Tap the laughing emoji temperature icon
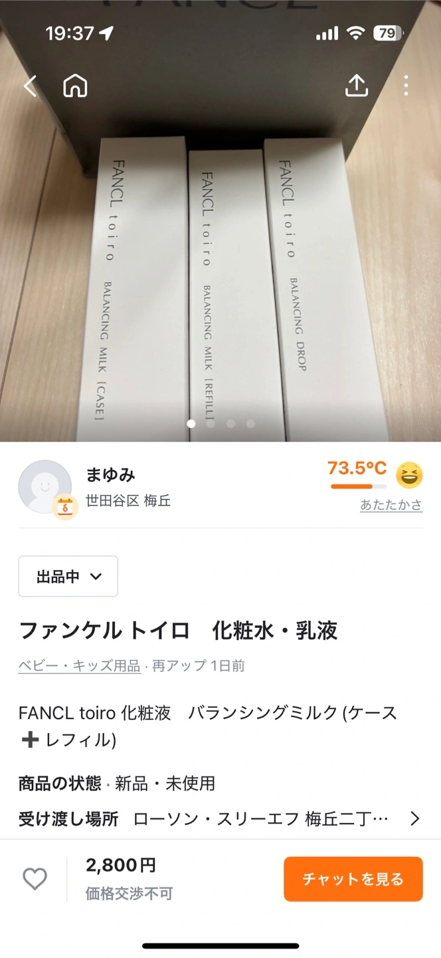The width and height of the screenshot is (441, 958). [x=409, y=475]
